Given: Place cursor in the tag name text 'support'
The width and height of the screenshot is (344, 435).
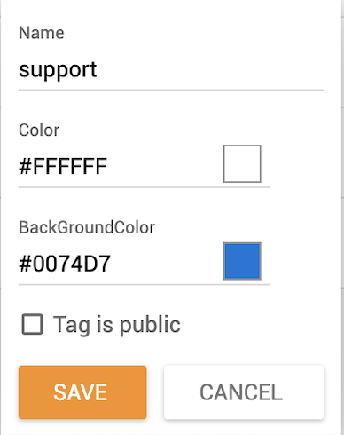Looking at the screenshot, I should coord(58,70).
